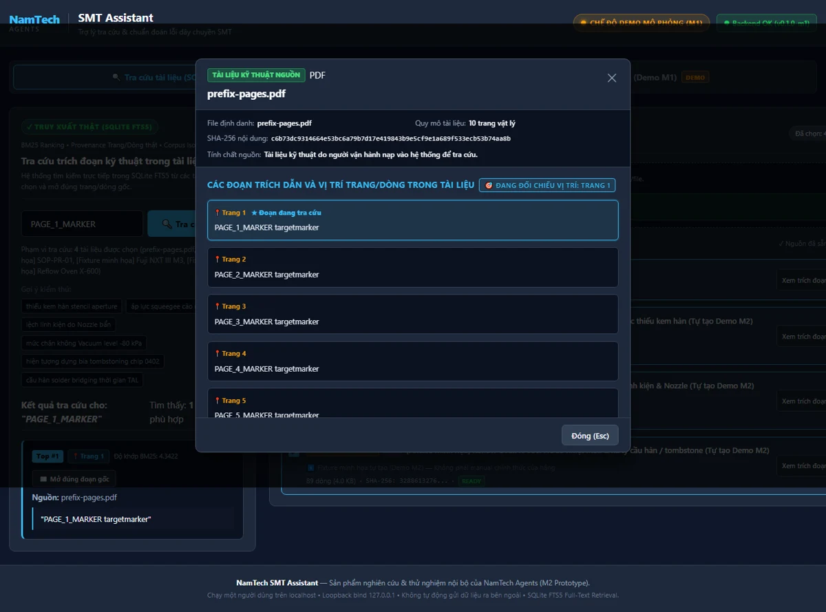Click the pin icon beside Trang 3

click(218, 306)
